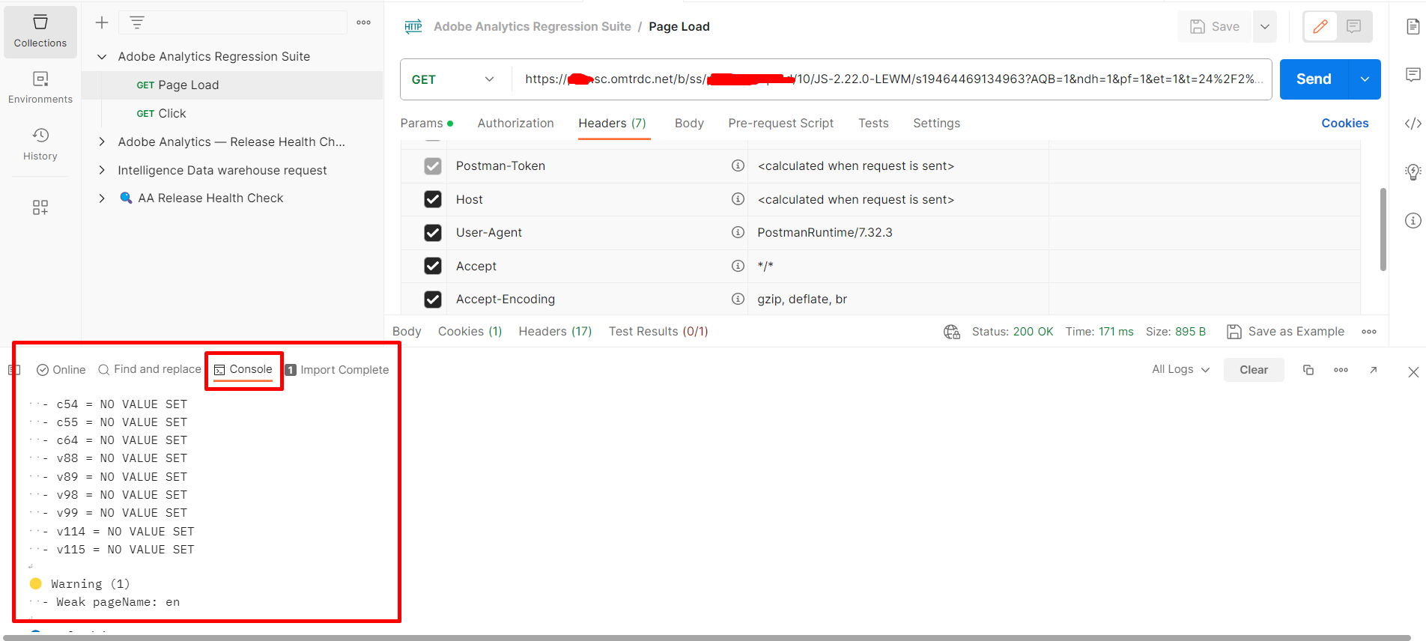Open console more options ellipsis
1426x641 pixels.
point(1341,370)
